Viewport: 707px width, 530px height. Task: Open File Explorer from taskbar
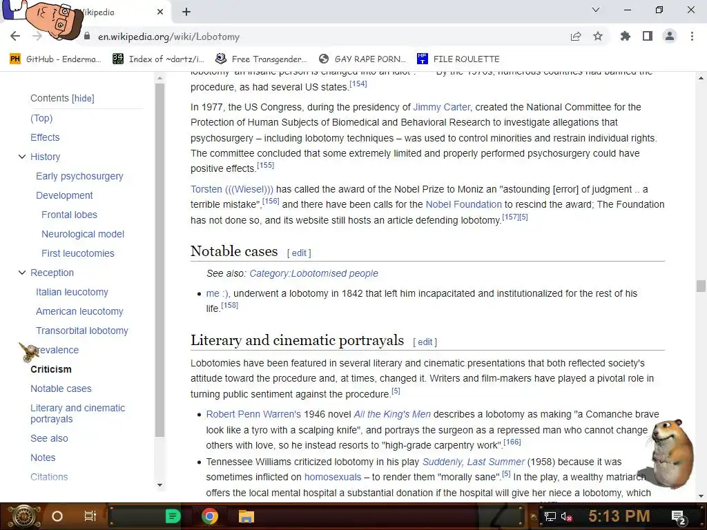pos(246,516)
